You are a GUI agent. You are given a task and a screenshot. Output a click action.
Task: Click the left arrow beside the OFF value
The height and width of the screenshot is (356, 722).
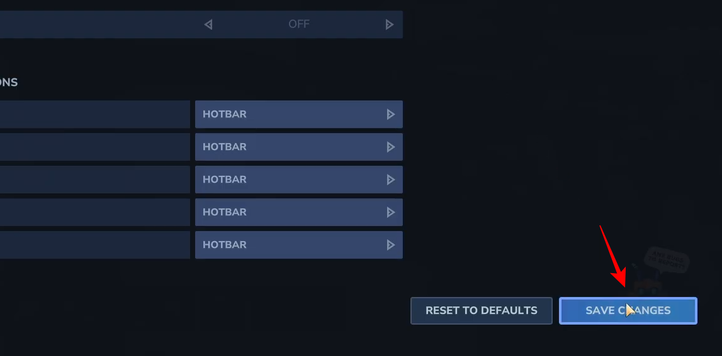tap(208, 24)
